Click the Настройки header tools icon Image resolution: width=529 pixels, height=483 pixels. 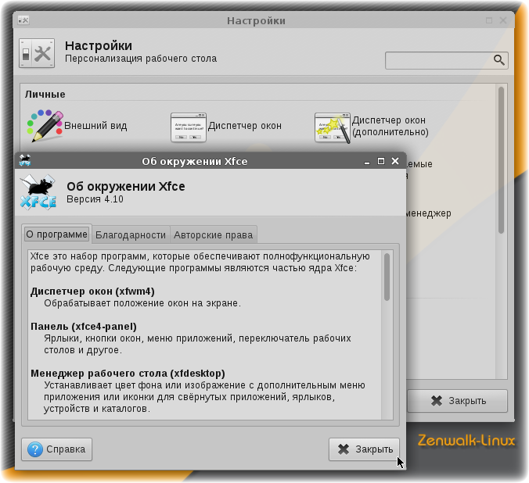tap(37, 53)
